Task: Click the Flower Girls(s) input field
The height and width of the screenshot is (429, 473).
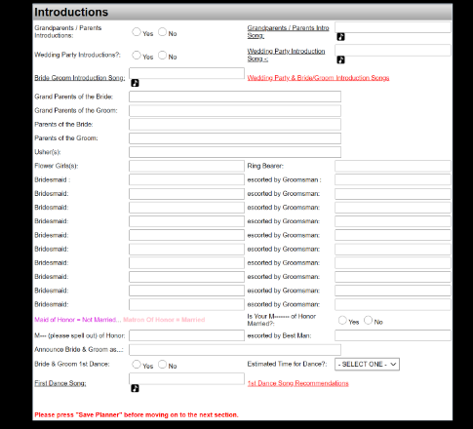Action: coord(186,166)
